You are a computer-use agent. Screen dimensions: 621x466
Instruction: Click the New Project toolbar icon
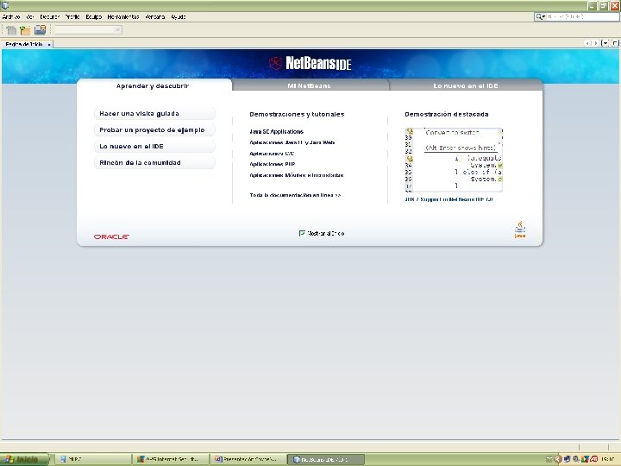pyautogui.click(x=25, y=29)
